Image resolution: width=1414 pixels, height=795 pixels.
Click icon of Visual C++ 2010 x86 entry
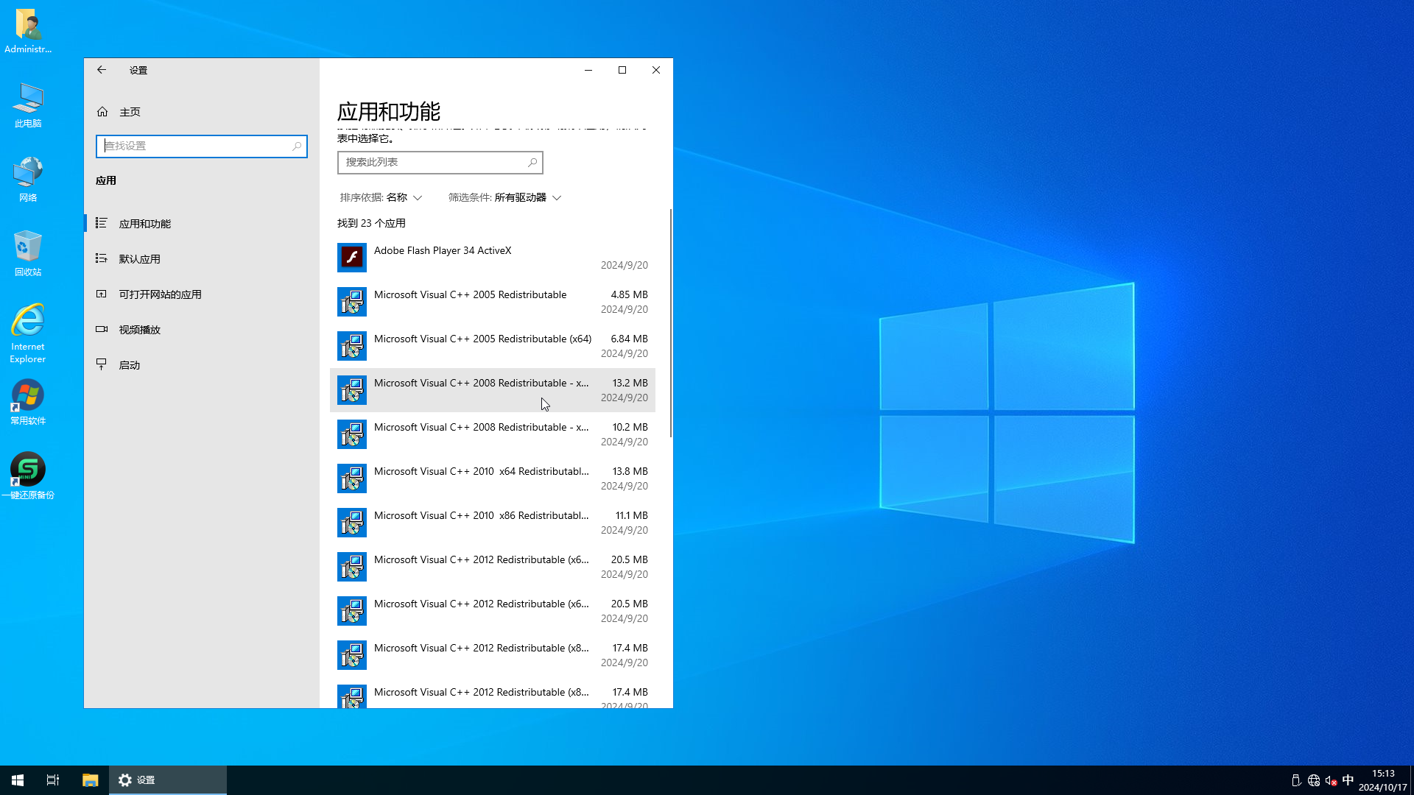(x=352, y=523)
